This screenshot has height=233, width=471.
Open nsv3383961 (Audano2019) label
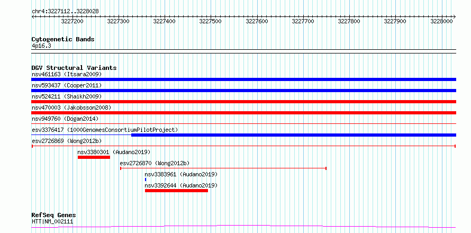click(x=181, y=174)
